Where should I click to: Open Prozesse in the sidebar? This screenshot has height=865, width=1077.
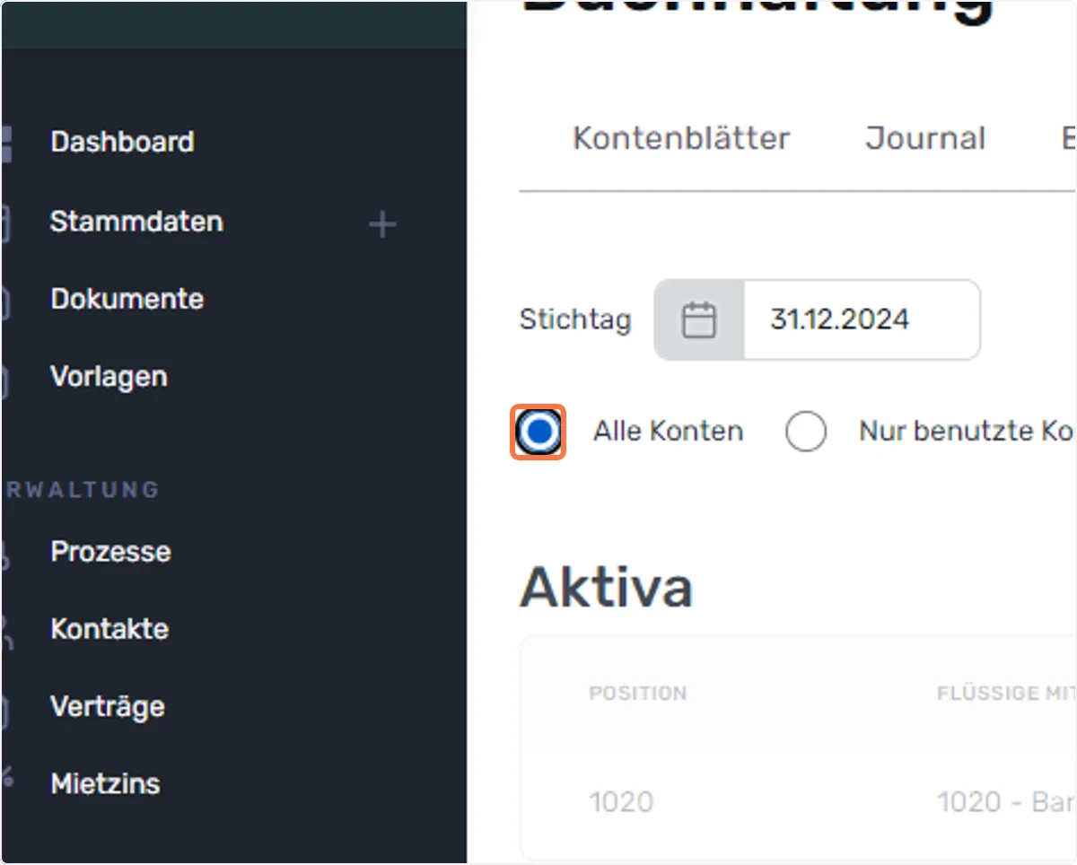click(110, 551)
